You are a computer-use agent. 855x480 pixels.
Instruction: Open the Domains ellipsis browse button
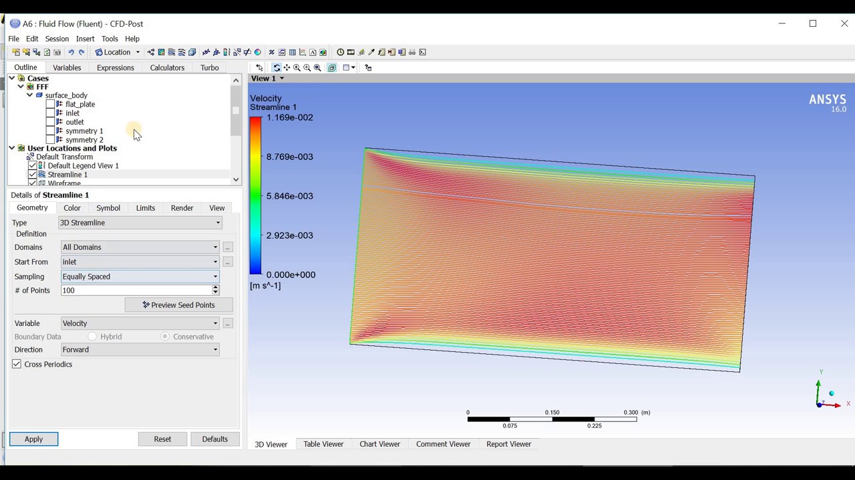click(x=228, y=247)
